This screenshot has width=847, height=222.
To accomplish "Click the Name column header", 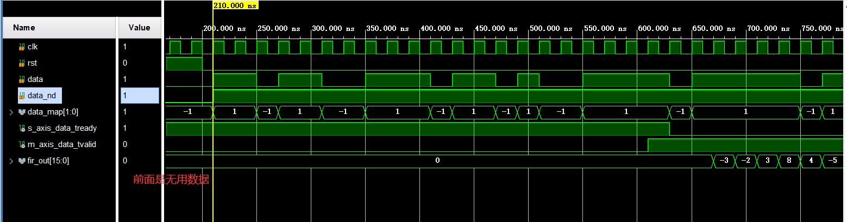I will [24, 28].
